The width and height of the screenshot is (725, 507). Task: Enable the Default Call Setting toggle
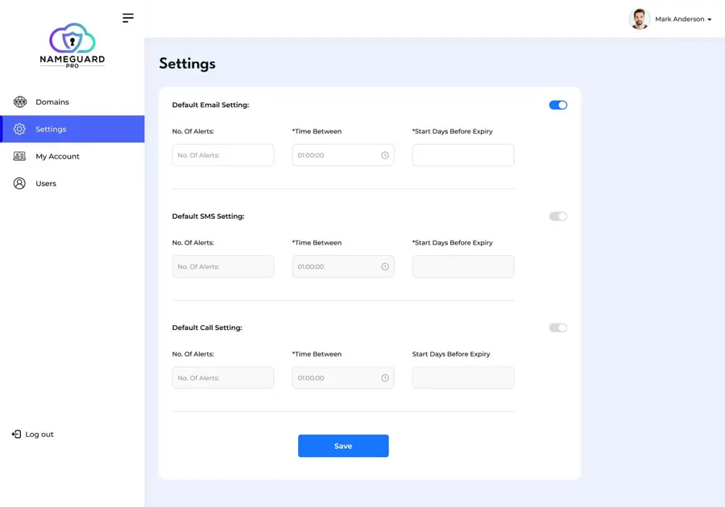click(x=558, y=328)
